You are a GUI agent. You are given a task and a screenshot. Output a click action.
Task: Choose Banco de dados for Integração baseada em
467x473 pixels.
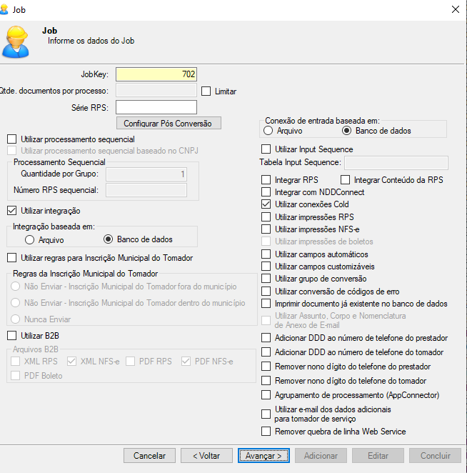pos(109,239)
